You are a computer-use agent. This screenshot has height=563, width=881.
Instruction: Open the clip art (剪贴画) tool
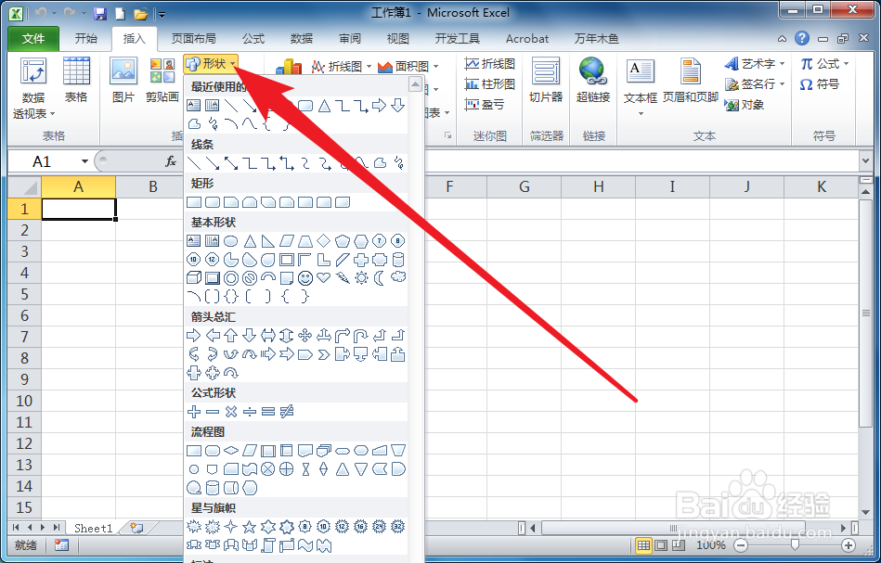(x=162, y=80)
